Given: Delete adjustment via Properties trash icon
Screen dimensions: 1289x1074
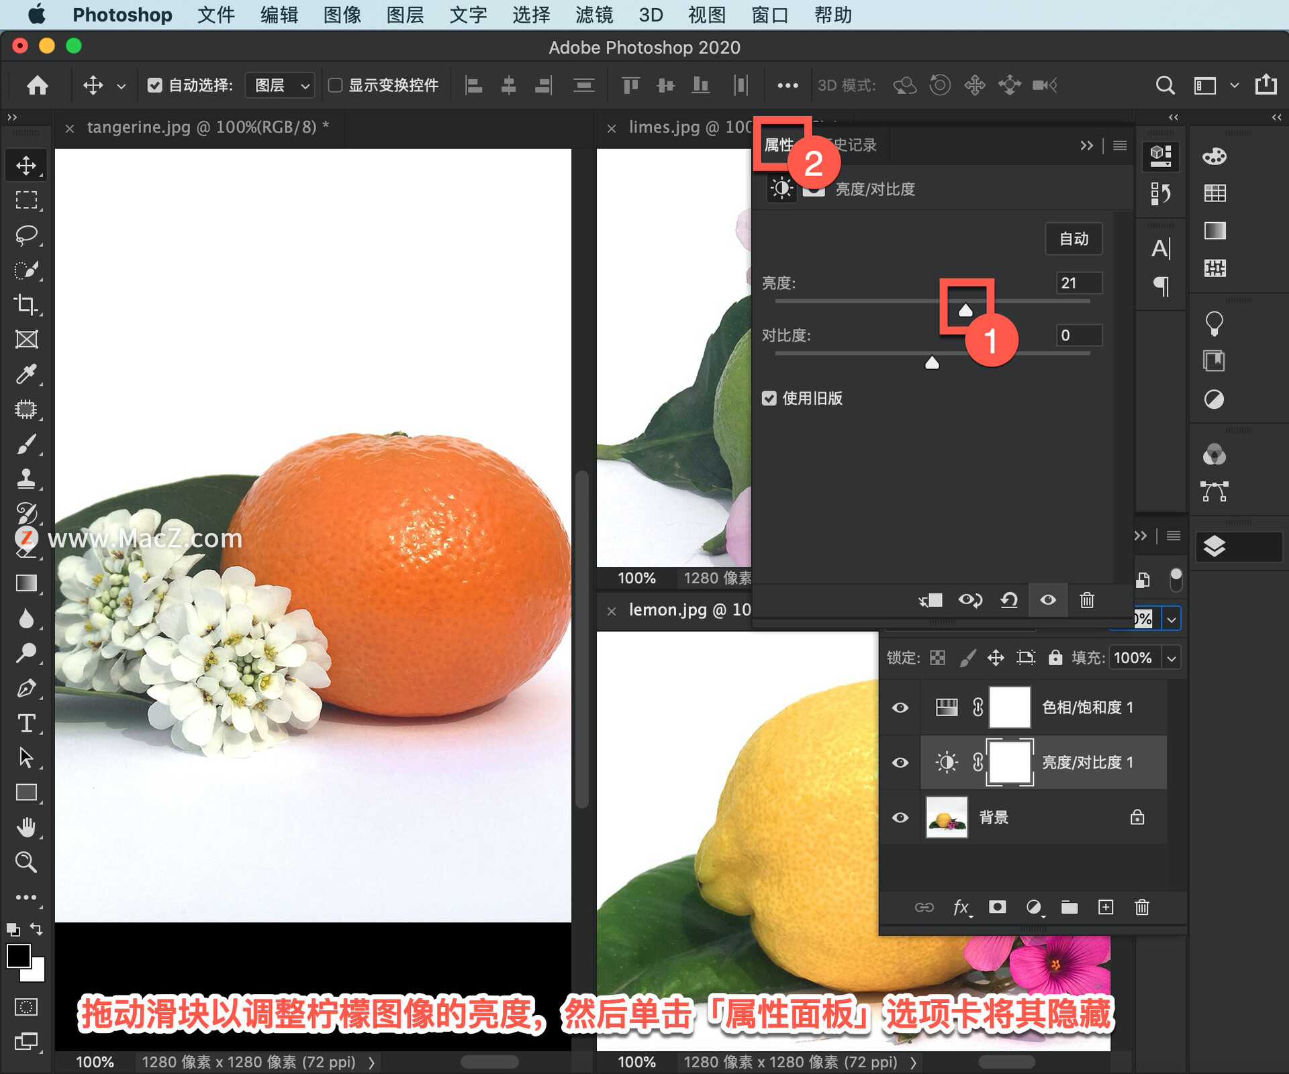Looking at the screenshot, I should pos(1086,600).
